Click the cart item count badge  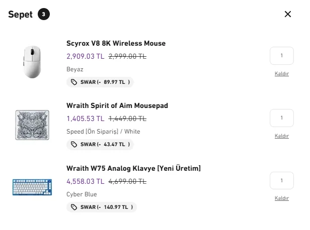click(43, 14)
